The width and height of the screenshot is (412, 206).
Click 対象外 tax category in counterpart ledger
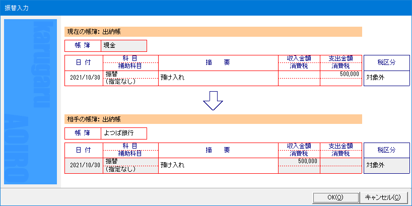pos(387,166)
